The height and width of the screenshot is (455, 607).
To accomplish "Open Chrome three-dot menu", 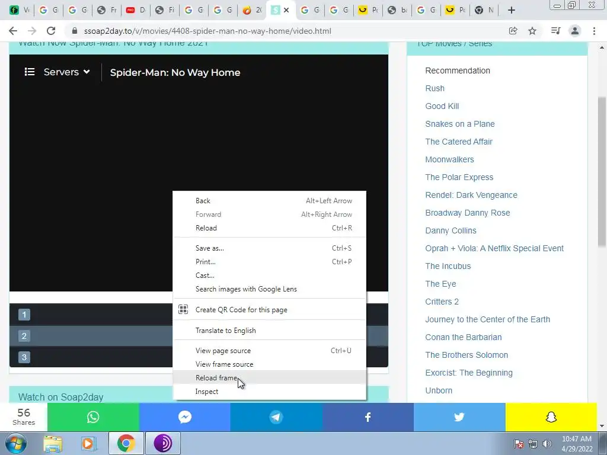I will (x=594, y=31).
